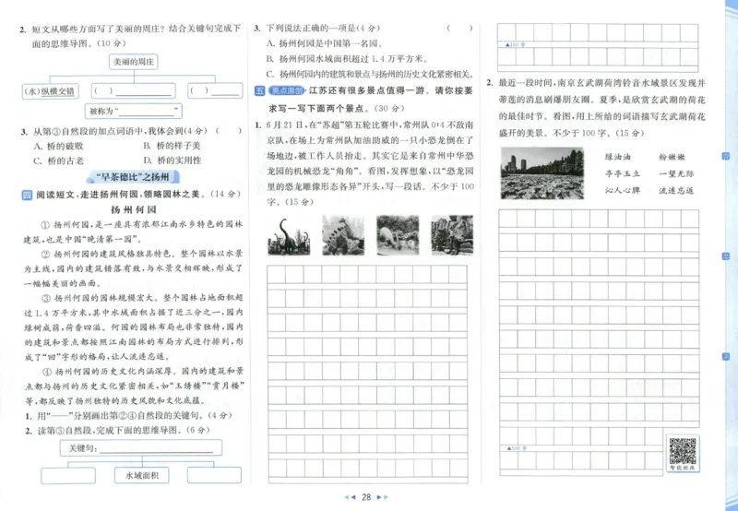The image size is (738, 511).
Task: Choose option C. 桥的古老
Action: 58,160
